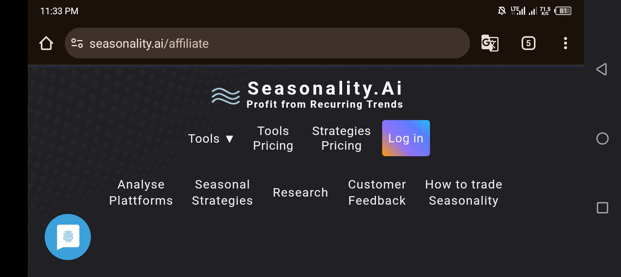This screenshot has width=621, height=277.
Task: Open the three-dot browser menu
Action: click(x=566, y=43)
